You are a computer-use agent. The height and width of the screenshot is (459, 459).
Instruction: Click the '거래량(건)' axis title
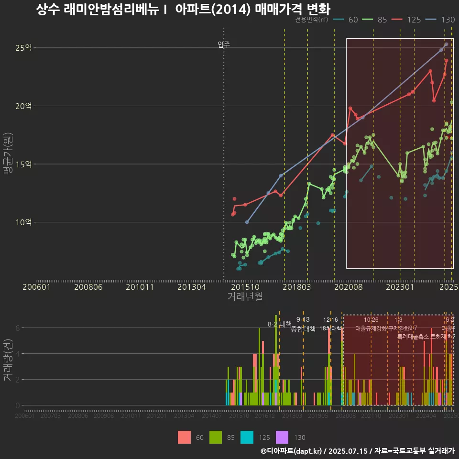click(8, 360)
